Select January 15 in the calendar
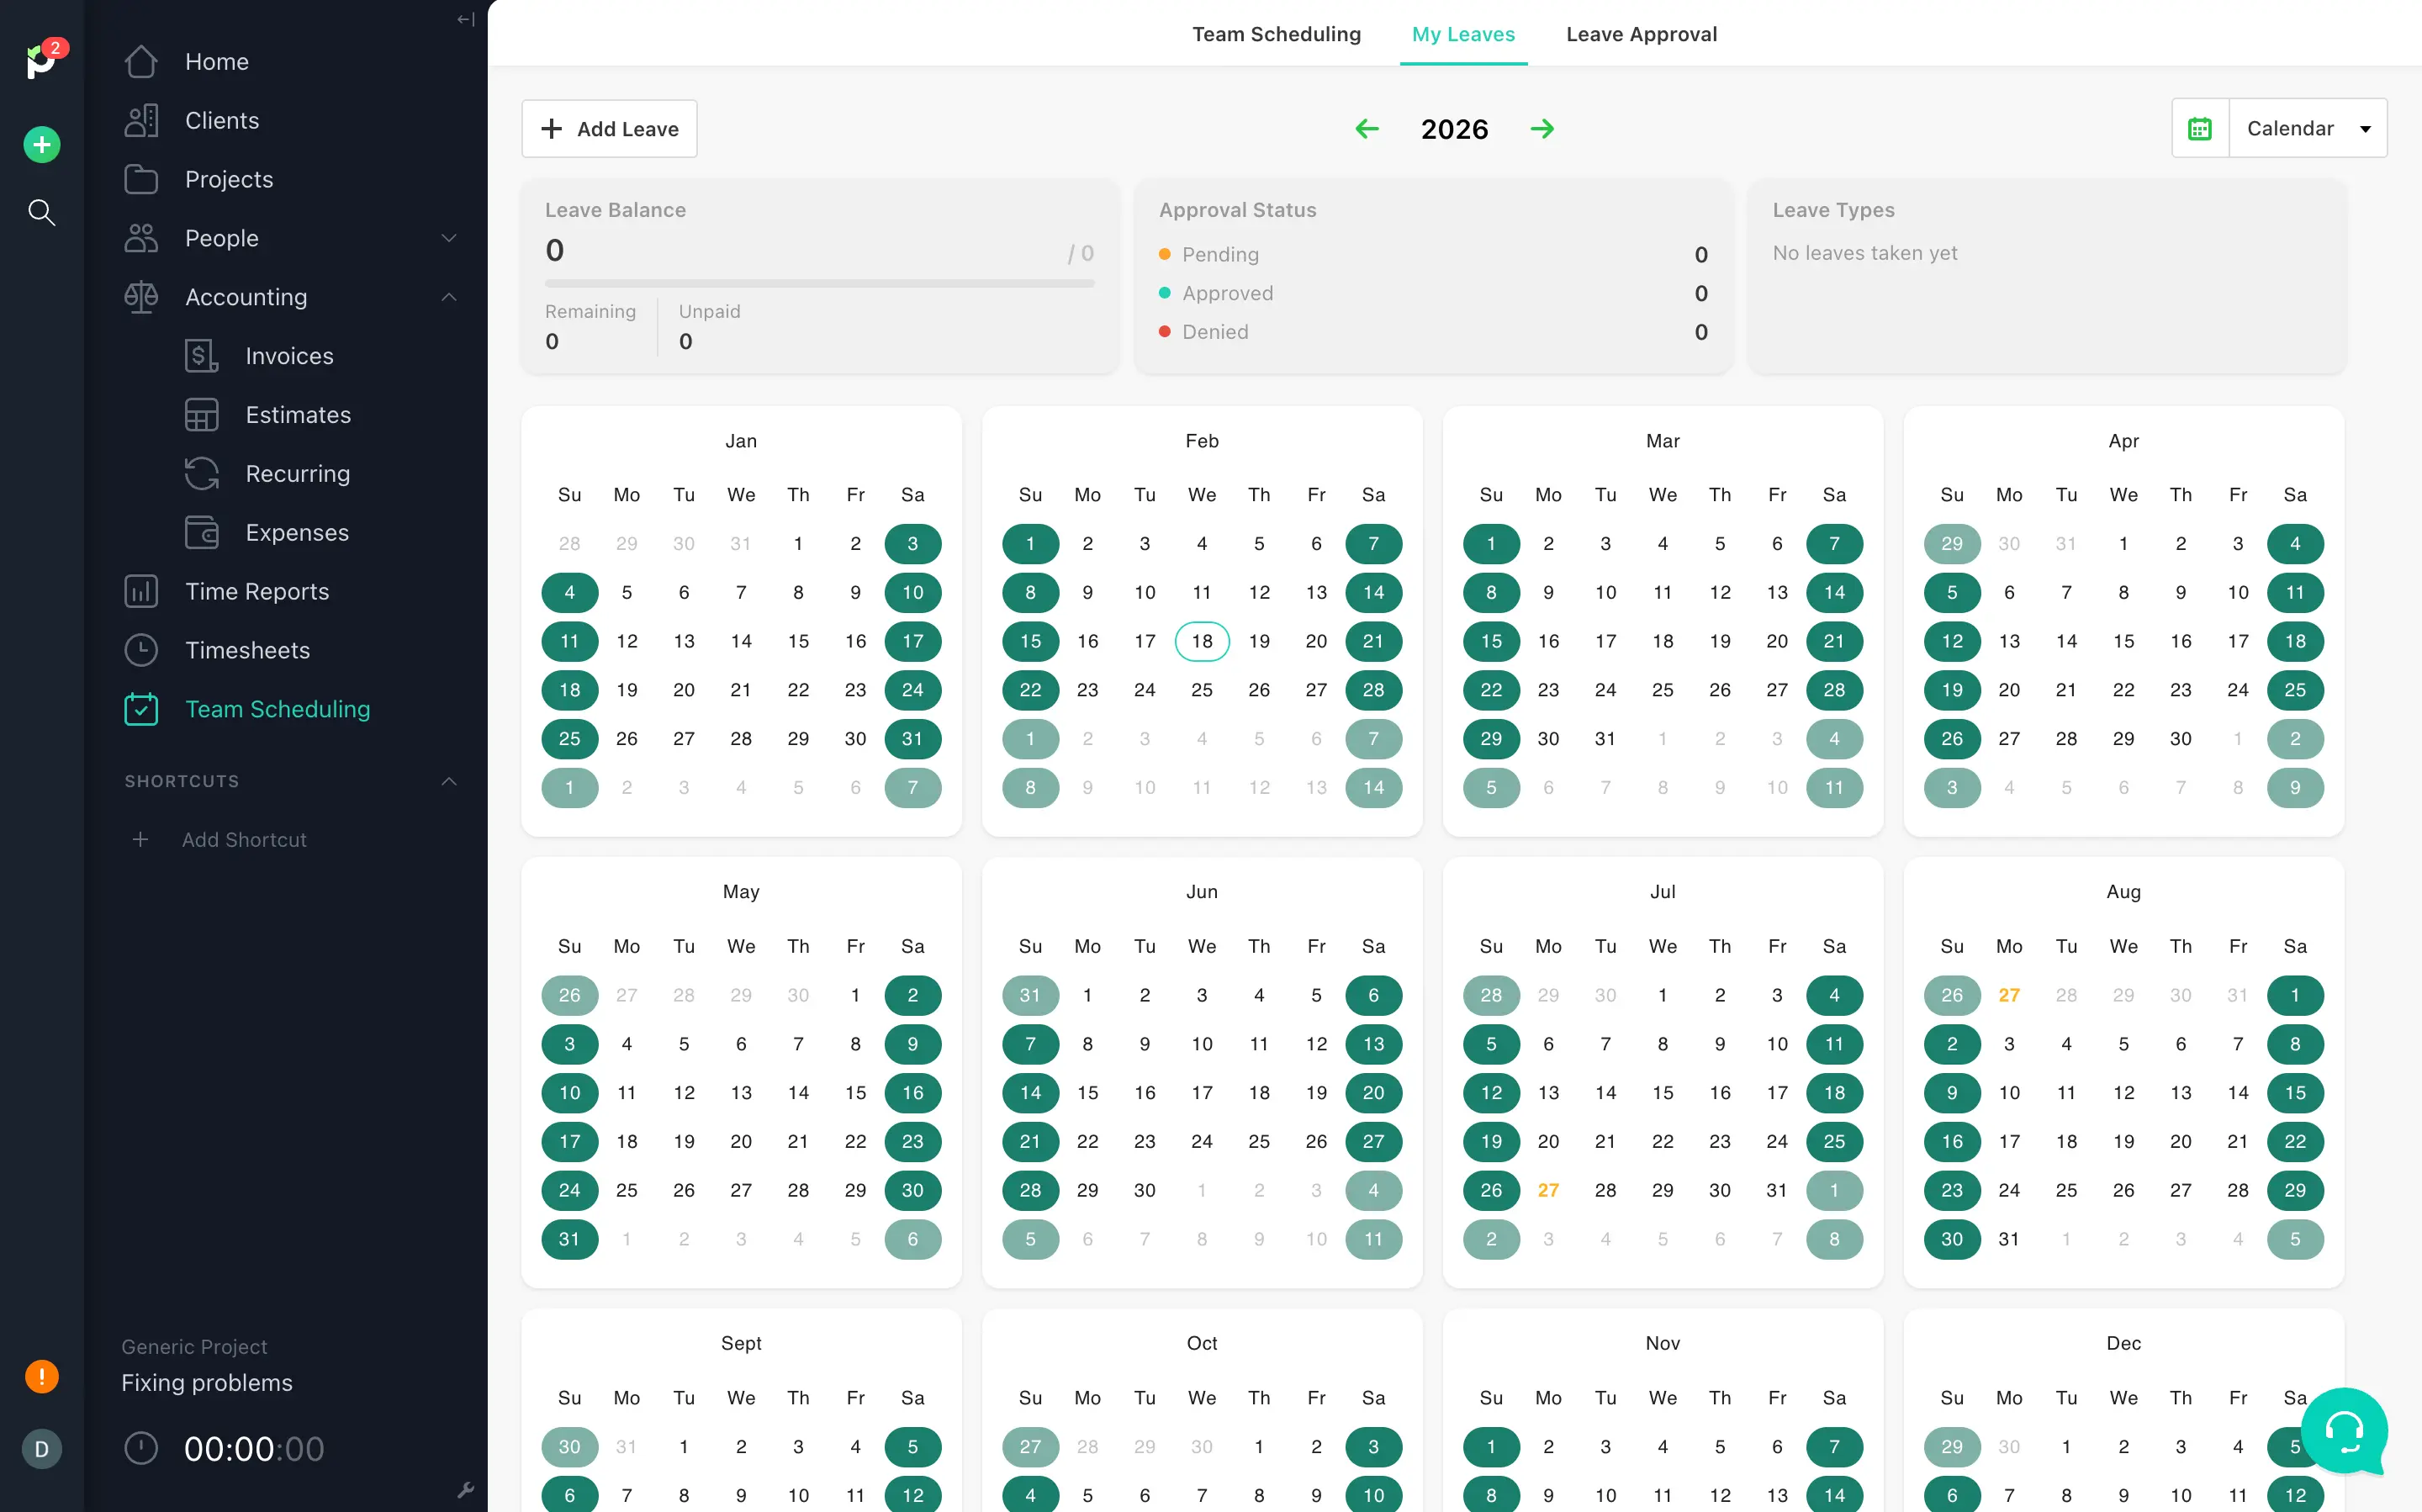Image resolution: width=2422 pixels, height=1512 pixels. coord(798,641)
